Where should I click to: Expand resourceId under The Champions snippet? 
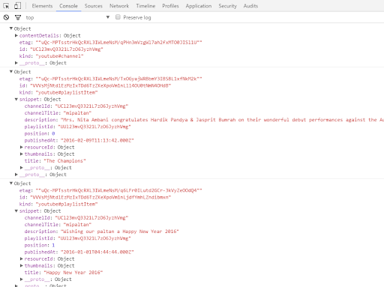click(x=22, y=147)
